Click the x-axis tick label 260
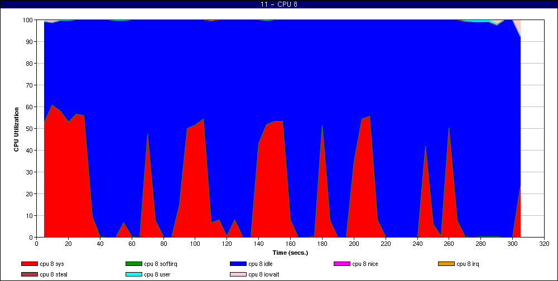The width and height of the screenshot is (558, 281). pos(449,243)
